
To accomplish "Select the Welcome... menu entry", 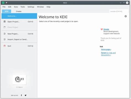I will coord(19,16).
